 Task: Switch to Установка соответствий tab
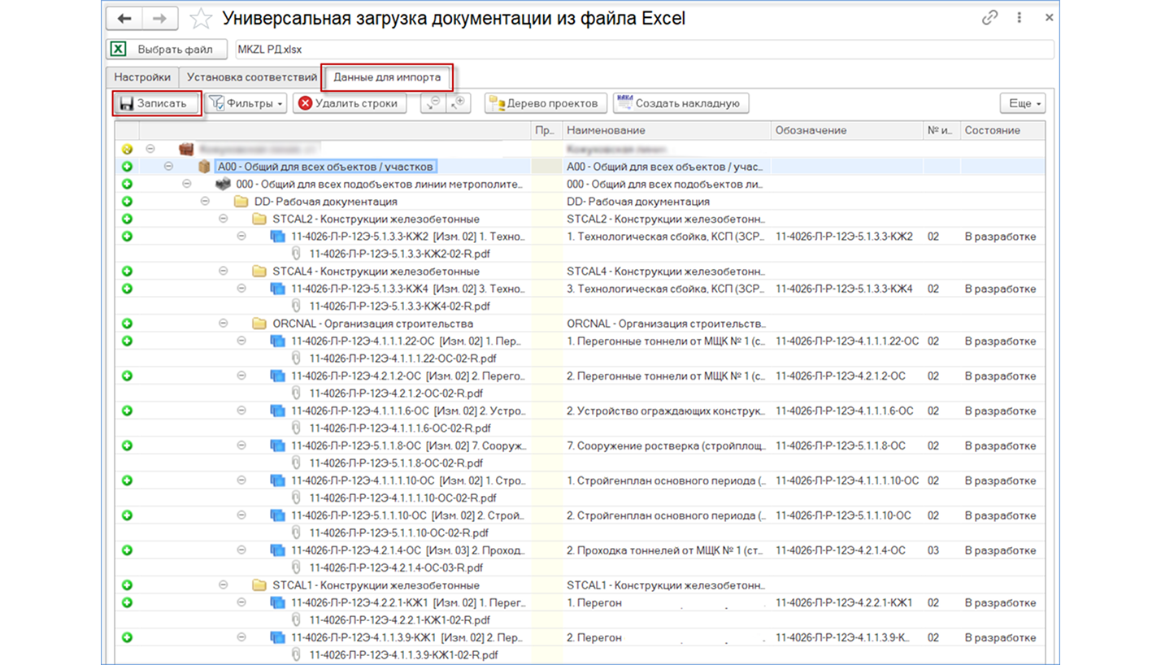[x=251, y=77]
